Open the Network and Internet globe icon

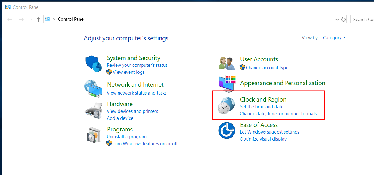pyautogui.click(x=93, y=89)
